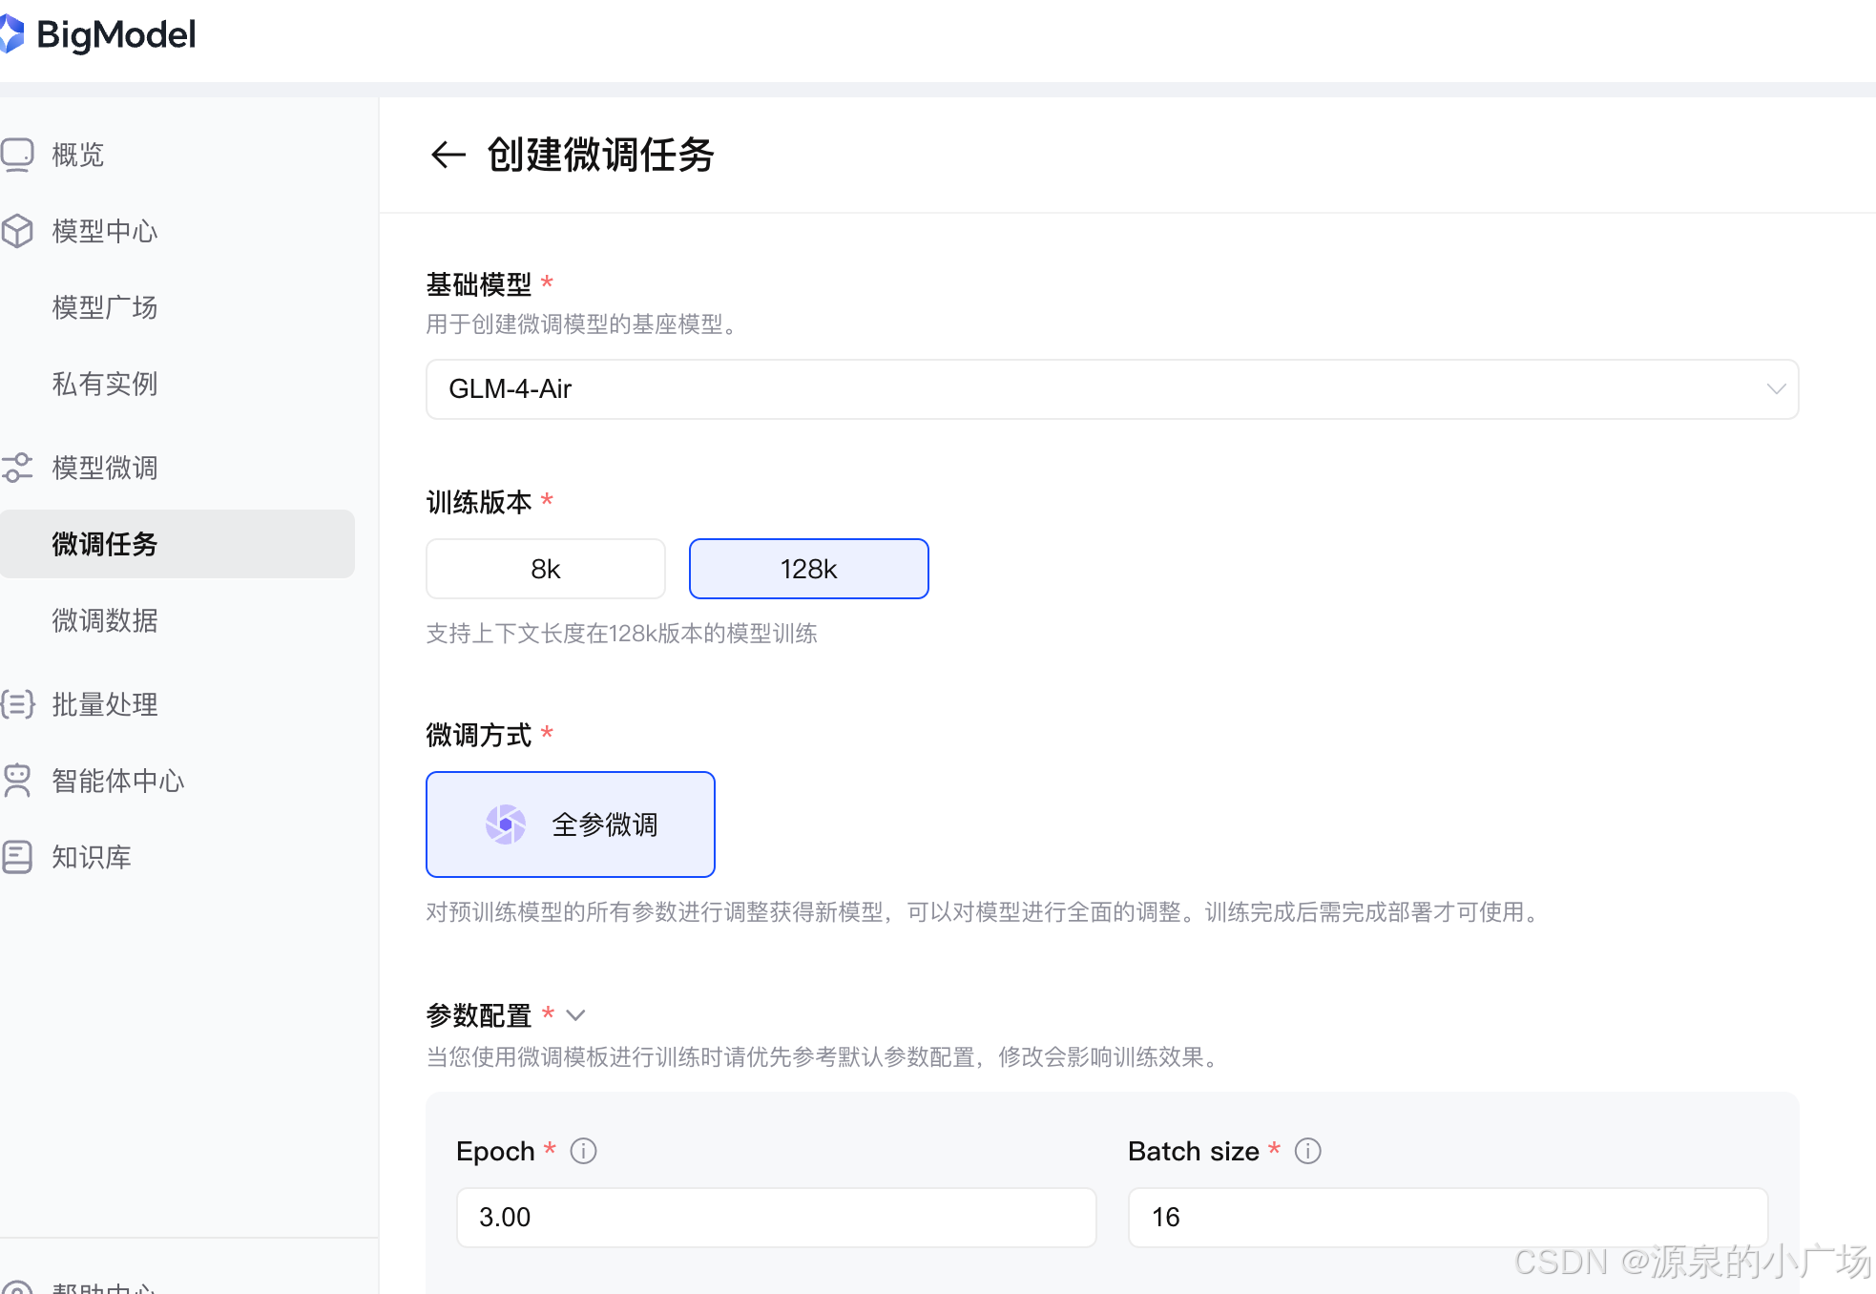
Task: Click the 知识库 book icon
Action: tap(17, 857)
